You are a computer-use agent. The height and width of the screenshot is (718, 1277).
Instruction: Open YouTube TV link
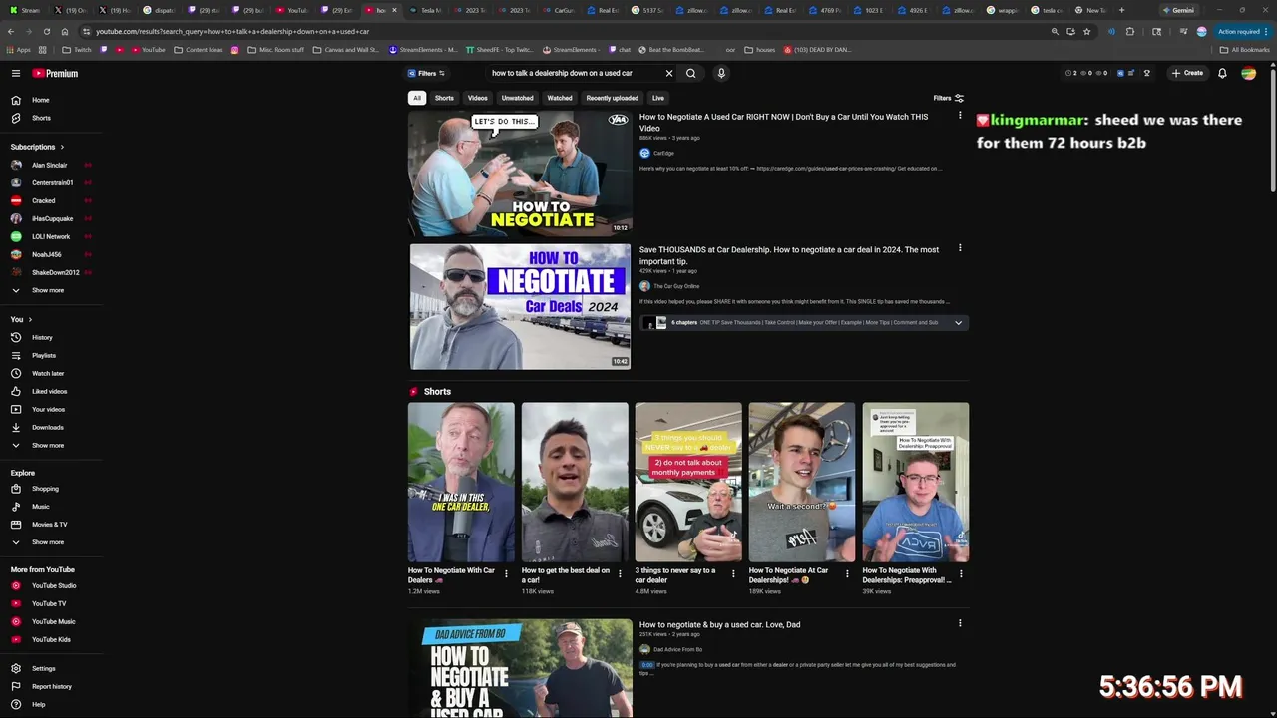[x=50, y=603]
